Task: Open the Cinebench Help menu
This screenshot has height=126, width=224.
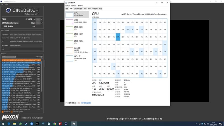Action: pyautogui.click(x=6, y=4)
